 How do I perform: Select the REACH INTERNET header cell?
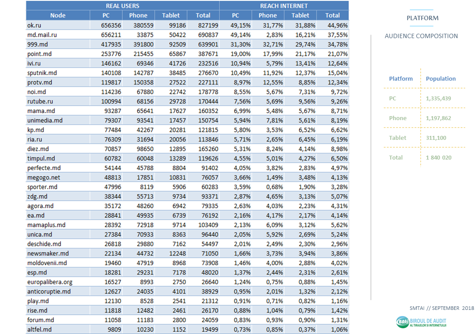(x=284, y=6)
